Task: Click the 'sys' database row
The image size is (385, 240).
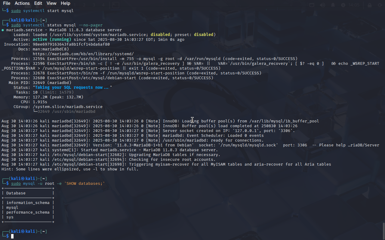Action: [x=10, y=217]
